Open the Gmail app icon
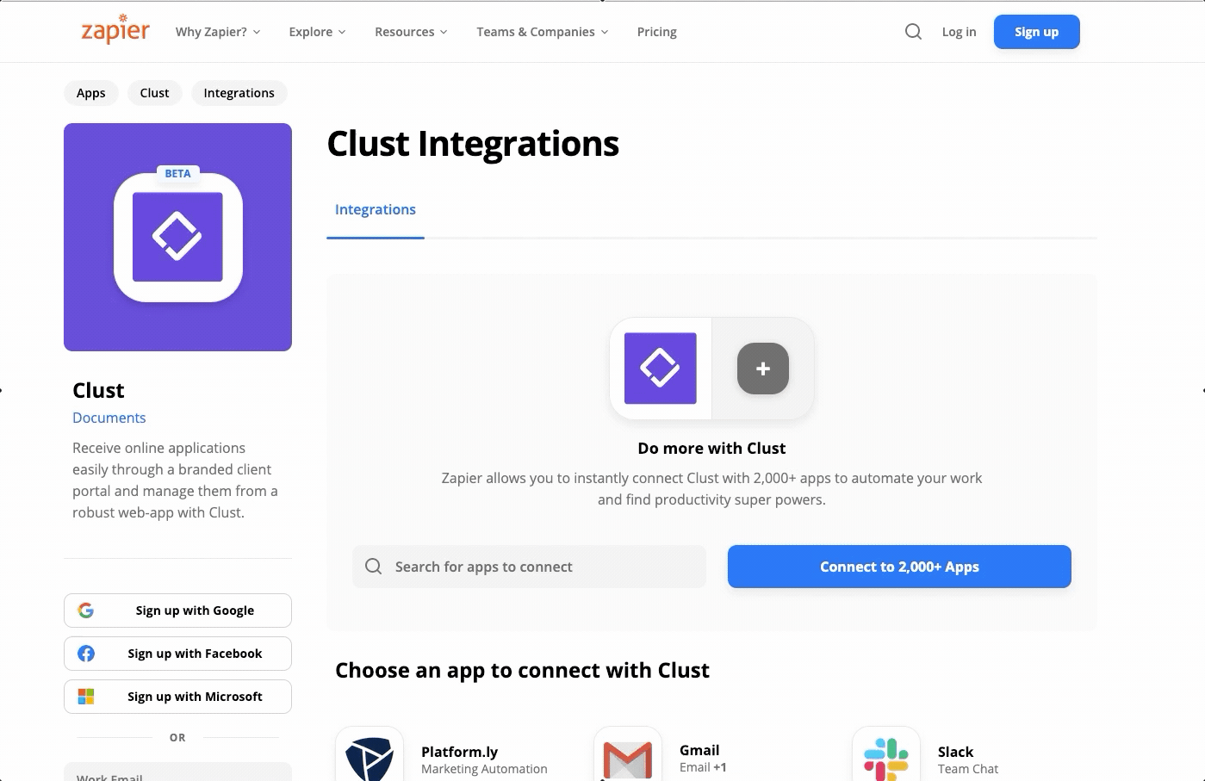 (628, 755)
